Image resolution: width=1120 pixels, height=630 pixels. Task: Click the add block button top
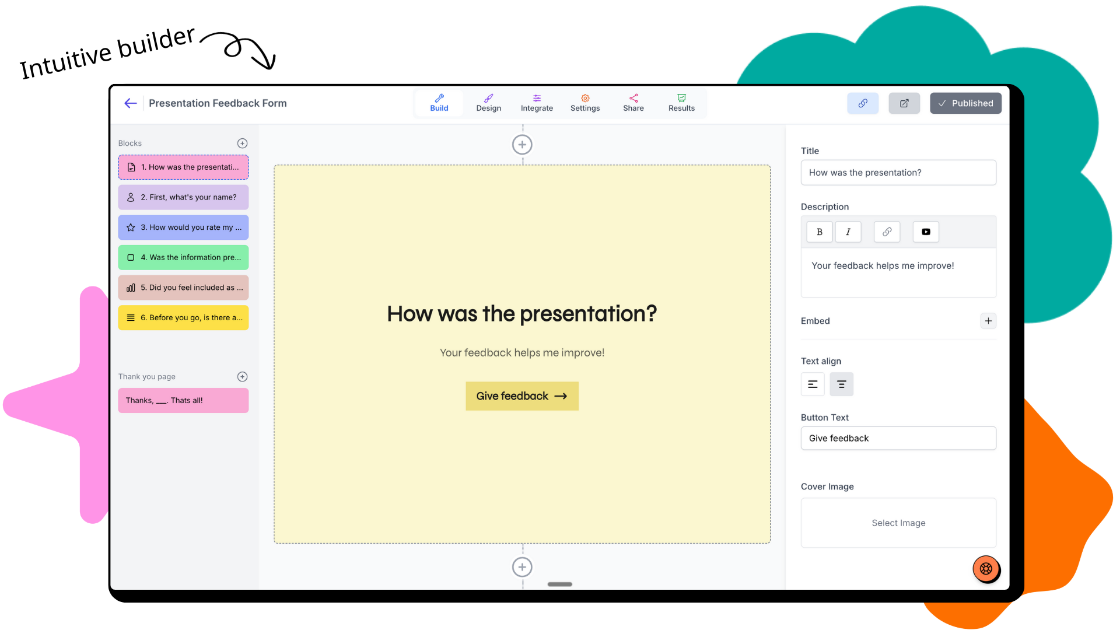click(522, 145)
